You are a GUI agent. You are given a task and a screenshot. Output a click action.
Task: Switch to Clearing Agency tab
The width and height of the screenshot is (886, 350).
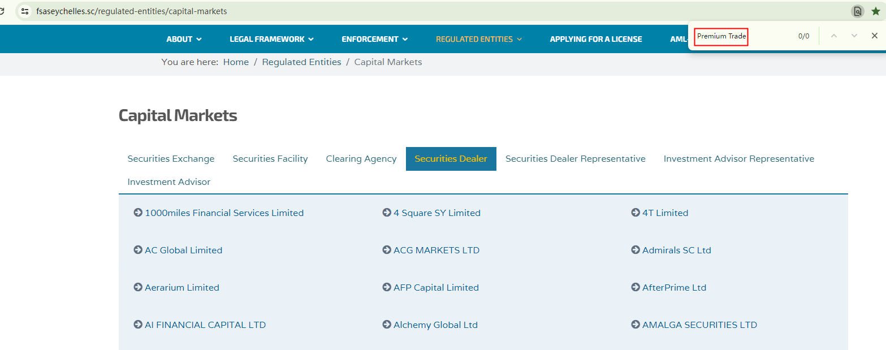[x=361, y=159]
